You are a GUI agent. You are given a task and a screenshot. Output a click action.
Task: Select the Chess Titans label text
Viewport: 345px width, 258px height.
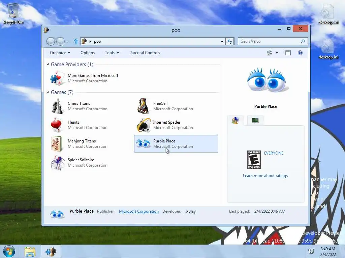(79, 103)
